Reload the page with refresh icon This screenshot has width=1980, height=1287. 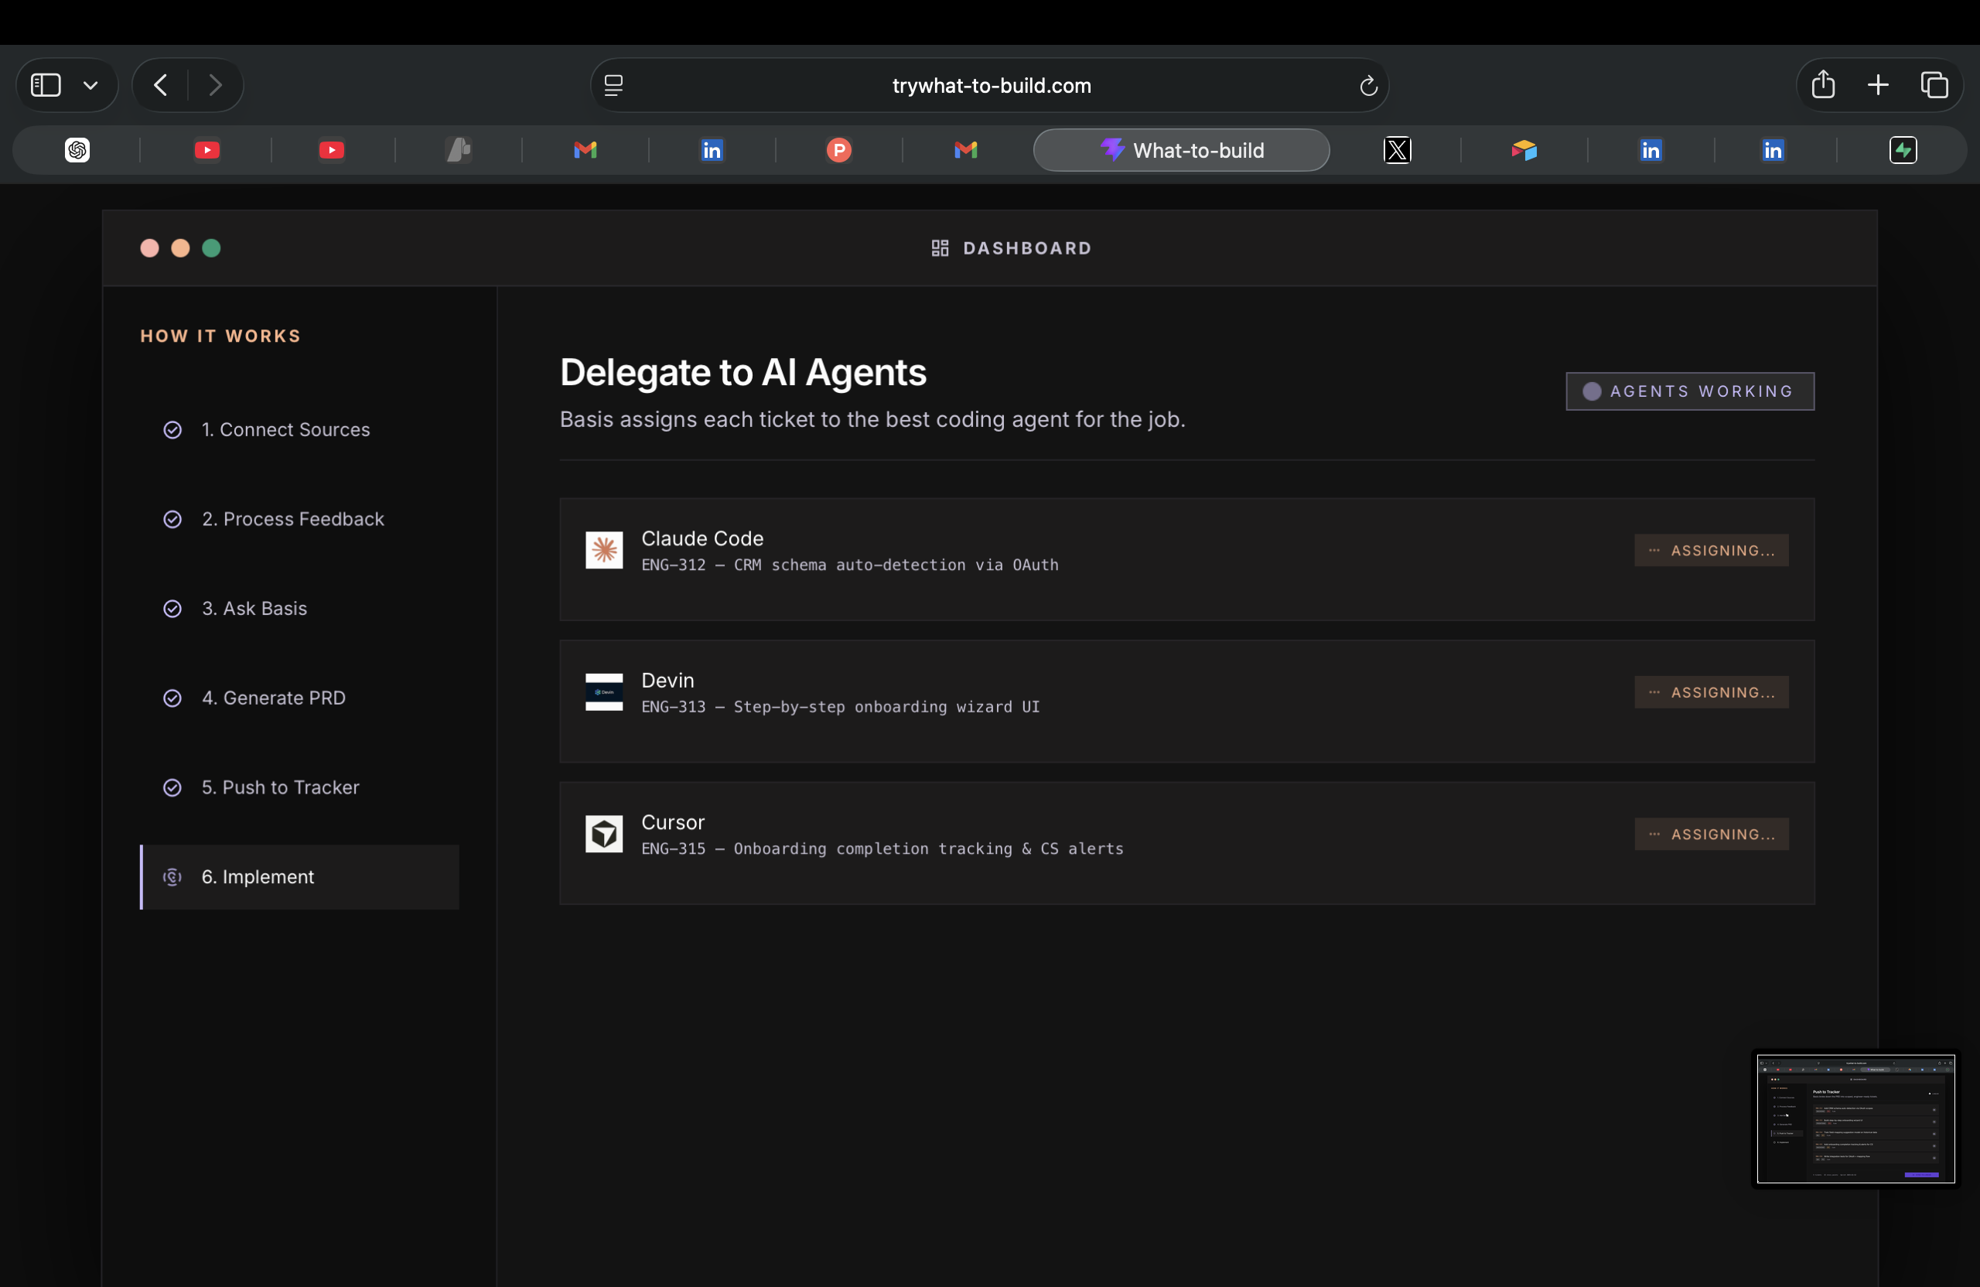[1367, 86]
